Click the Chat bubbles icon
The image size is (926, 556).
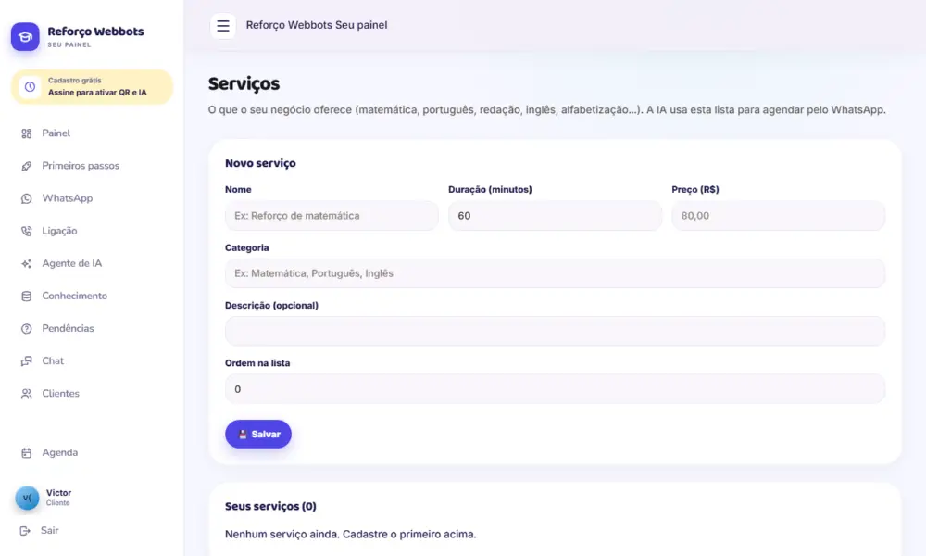point(27,361)
